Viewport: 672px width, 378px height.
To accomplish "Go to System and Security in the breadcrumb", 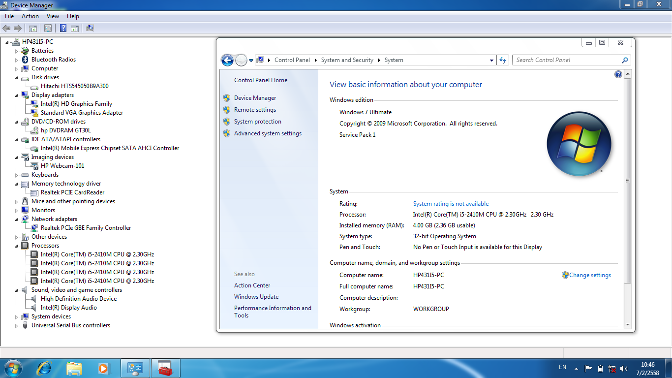I will 347,60.
